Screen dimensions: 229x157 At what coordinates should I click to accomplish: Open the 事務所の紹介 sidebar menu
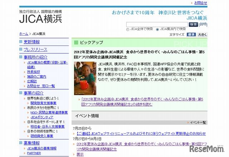coord(35,57)
